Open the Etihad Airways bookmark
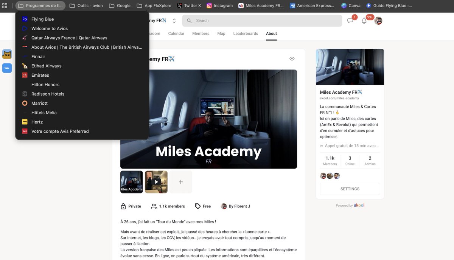The image size is (454, 260). pos(82,66)
